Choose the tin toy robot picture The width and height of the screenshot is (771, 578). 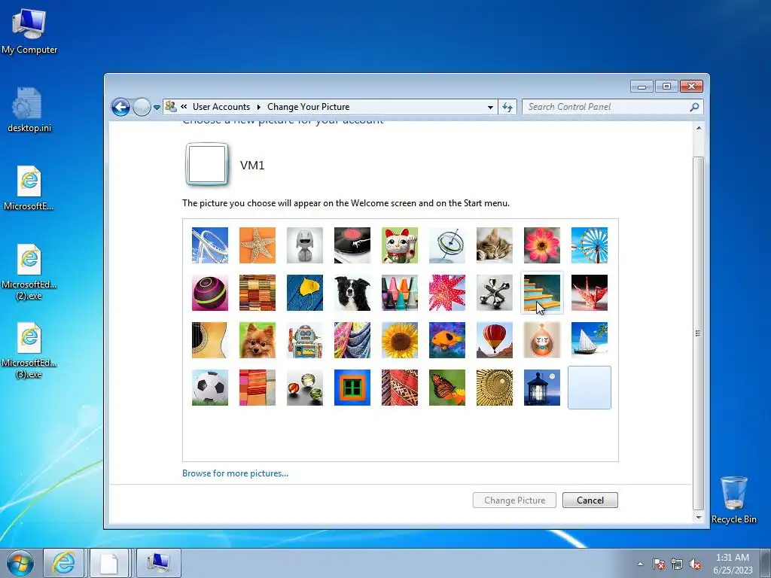pyautogui.click(x=305, y=340)
